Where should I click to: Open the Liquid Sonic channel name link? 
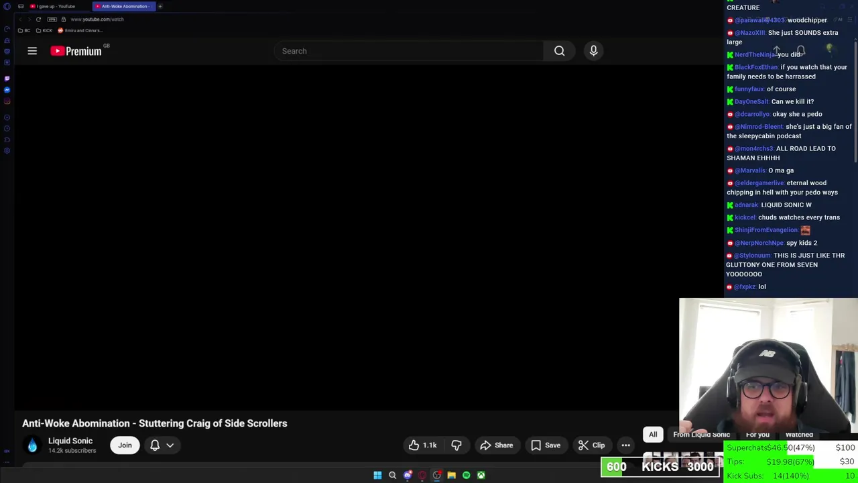pos(70,441)
